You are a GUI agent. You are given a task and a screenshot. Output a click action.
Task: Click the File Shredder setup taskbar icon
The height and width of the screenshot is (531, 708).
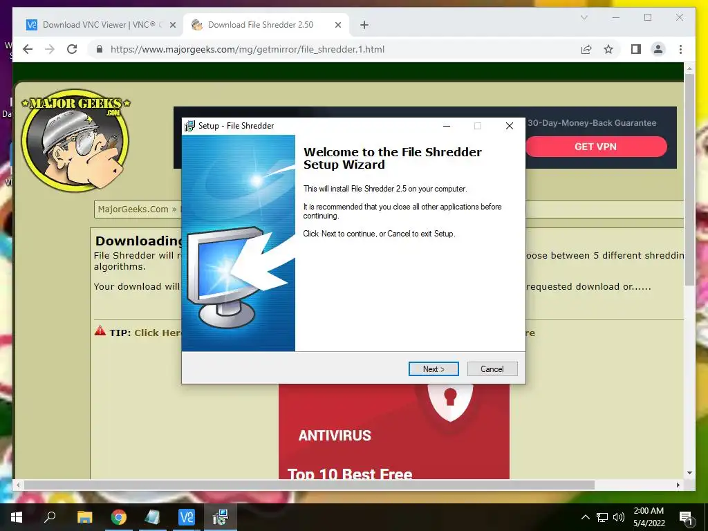(221, 517)
